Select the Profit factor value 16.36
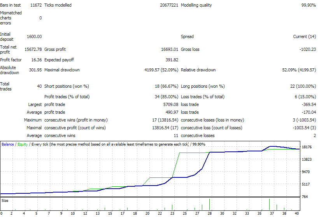The image size is (319, 217). point(36,60)
